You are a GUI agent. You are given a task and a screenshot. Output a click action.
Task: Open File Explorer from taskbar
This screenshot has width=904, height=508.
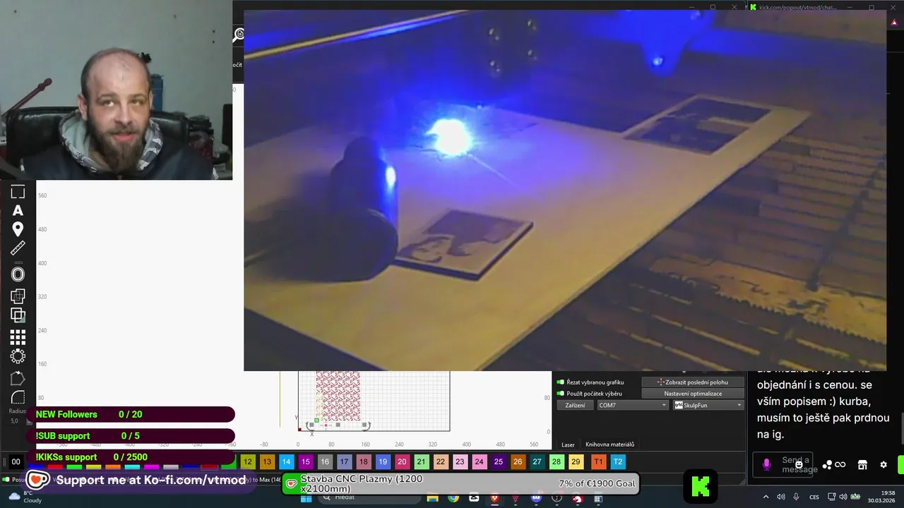433,498
